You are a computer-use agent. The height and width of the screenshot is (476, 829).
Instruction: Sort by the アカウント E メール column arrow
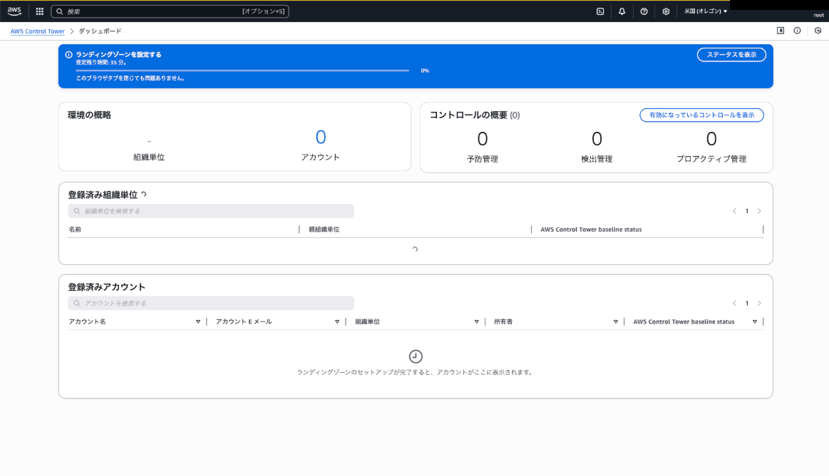click(x=336, y=322)
